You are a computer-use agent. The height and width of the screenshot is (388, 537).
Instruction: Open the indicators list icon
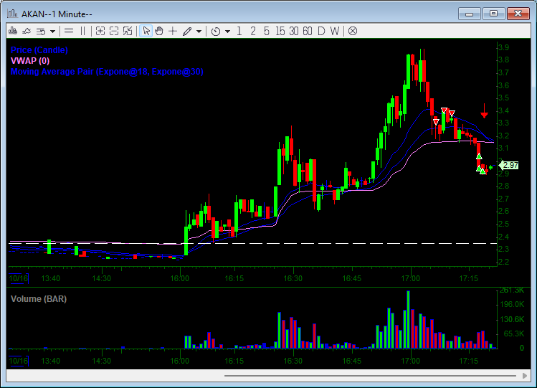(41, 31)
